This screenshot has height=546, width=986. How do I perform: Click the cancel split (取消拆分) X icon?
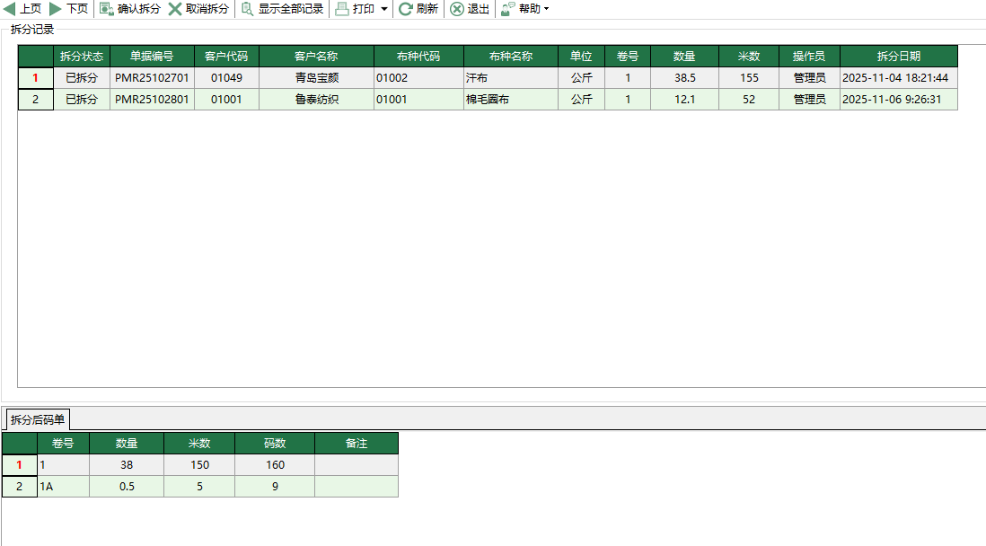[x=175, y=9]
